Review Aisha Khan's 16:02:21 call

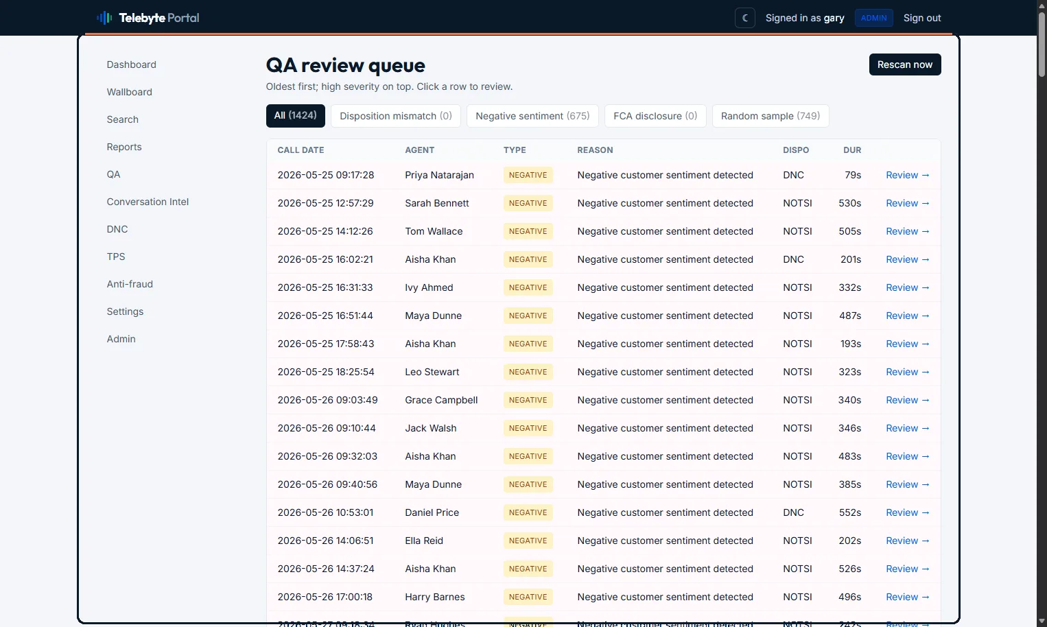(908, 259)
